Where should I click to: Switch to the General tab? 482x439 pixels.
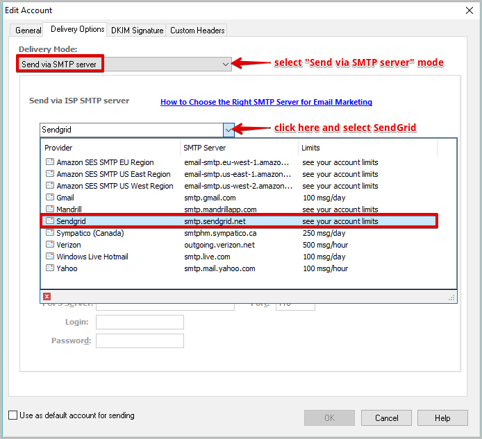[x=28, y=31]
